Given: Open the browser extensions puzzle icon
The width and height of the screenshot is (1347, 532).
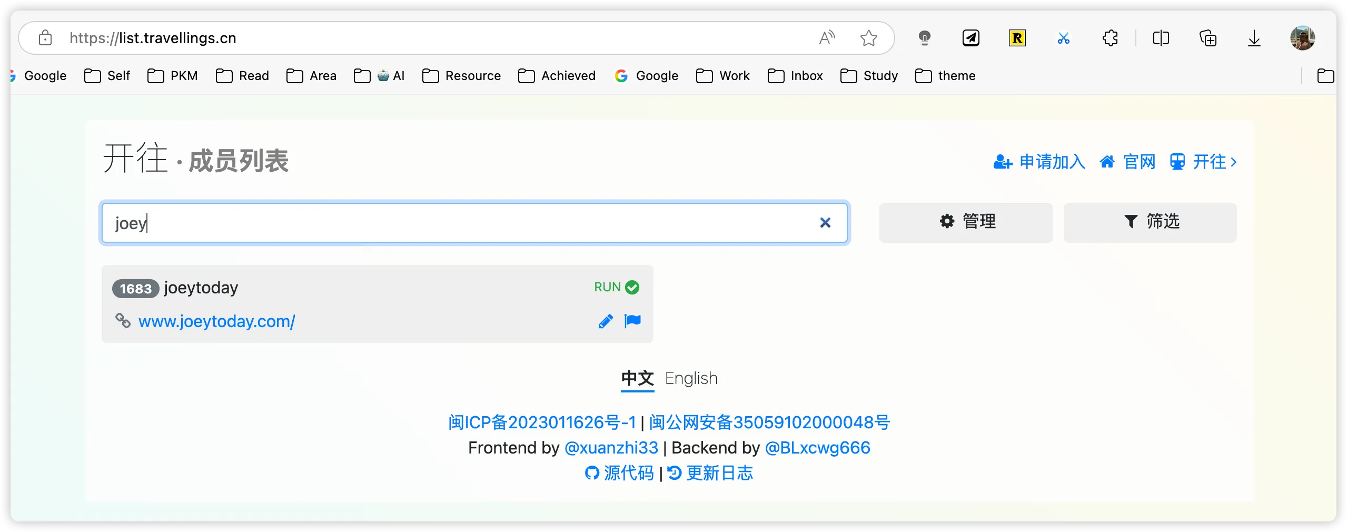Looking at the screenshot, I should 1110,37.
